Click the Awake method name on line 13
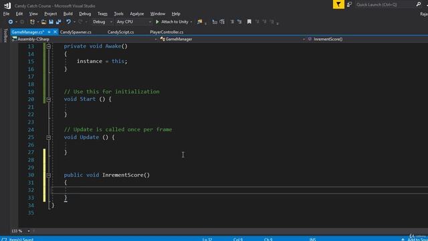The width and height of the screenshot is (428, 241). pos(113,46)
